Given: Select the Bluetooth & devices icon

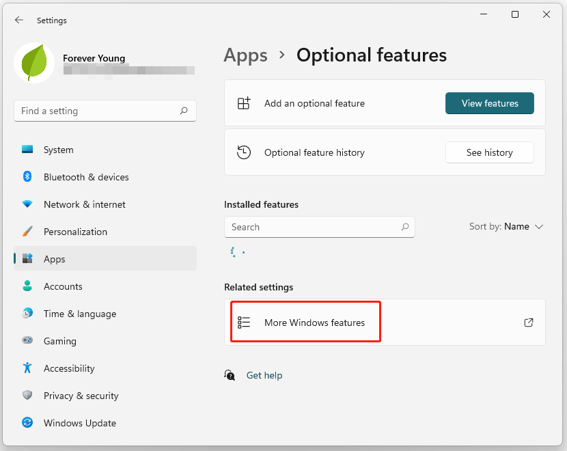Looking at the screenshot, I should pyautogui.click(x=27, y=177).
